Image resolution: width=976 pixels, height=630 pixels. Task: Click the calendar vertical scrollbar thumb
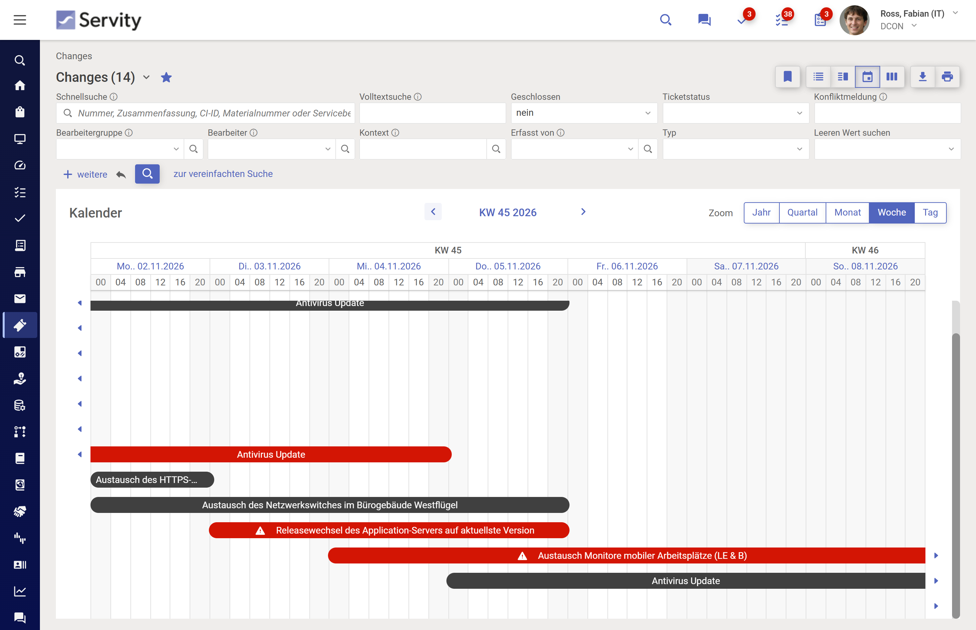(956, 476)
